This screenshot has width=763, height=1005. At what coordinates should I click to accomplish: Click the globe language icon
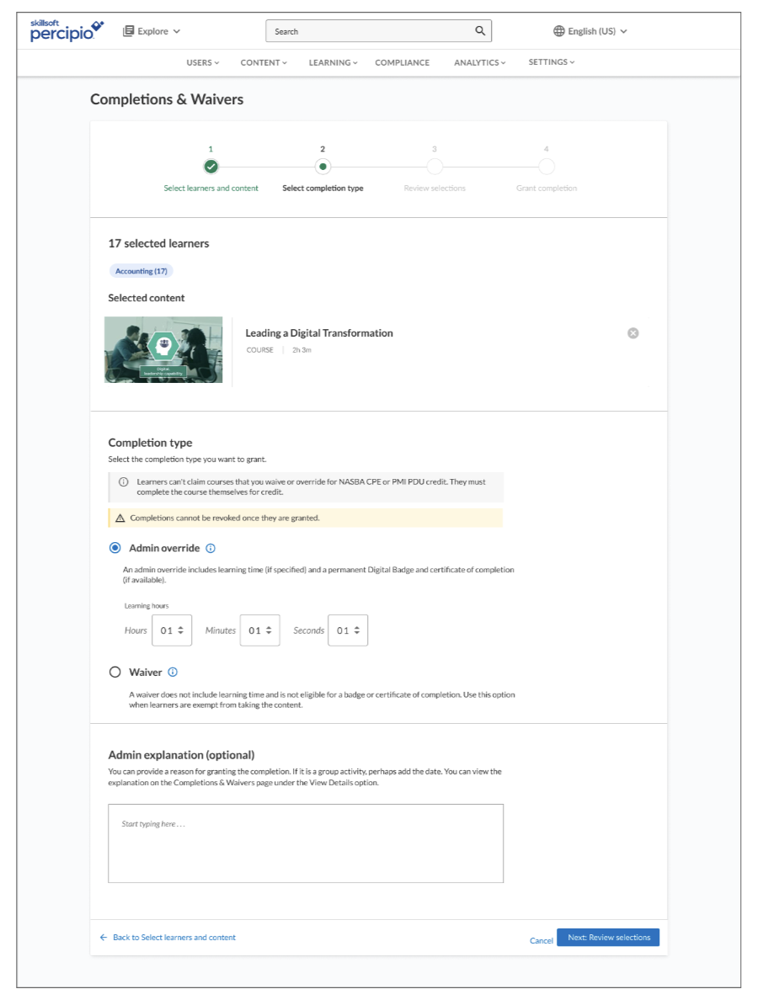click(559, 31)
